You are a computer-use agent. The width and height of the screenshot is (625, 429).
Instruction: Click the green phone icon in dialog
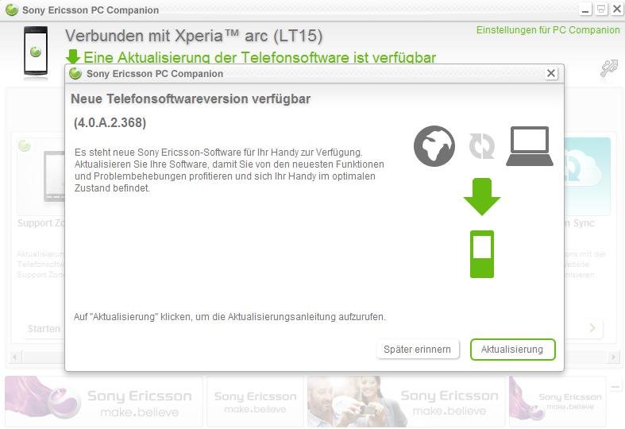[482, 254]
